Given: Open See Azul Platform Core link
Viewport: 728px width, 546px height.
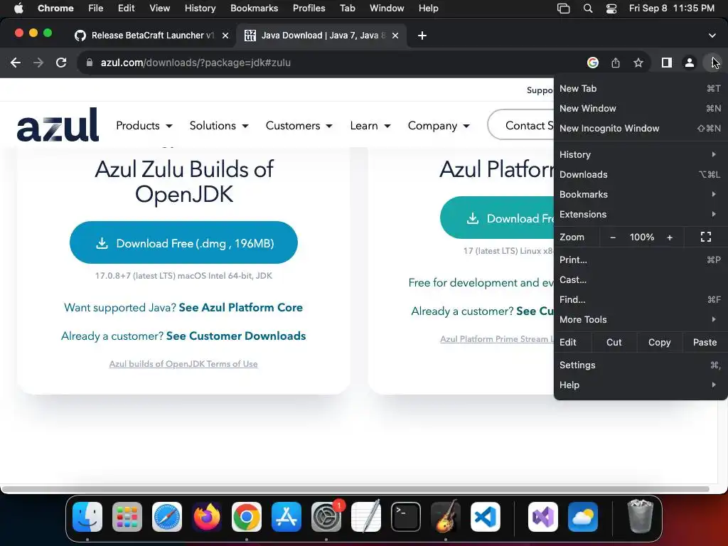Looking at the screenshot, I should [x=240, y=307].
